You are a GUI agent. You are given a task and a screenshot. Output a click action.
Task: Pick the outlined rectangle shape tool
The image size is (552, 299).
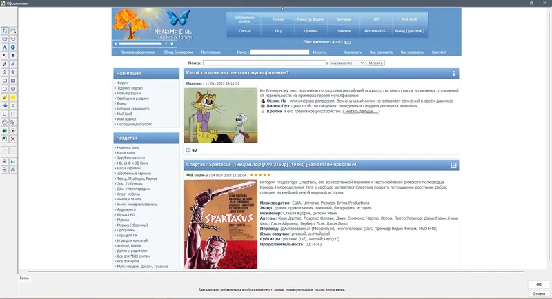pyautogui.click(x=5, y=81)
